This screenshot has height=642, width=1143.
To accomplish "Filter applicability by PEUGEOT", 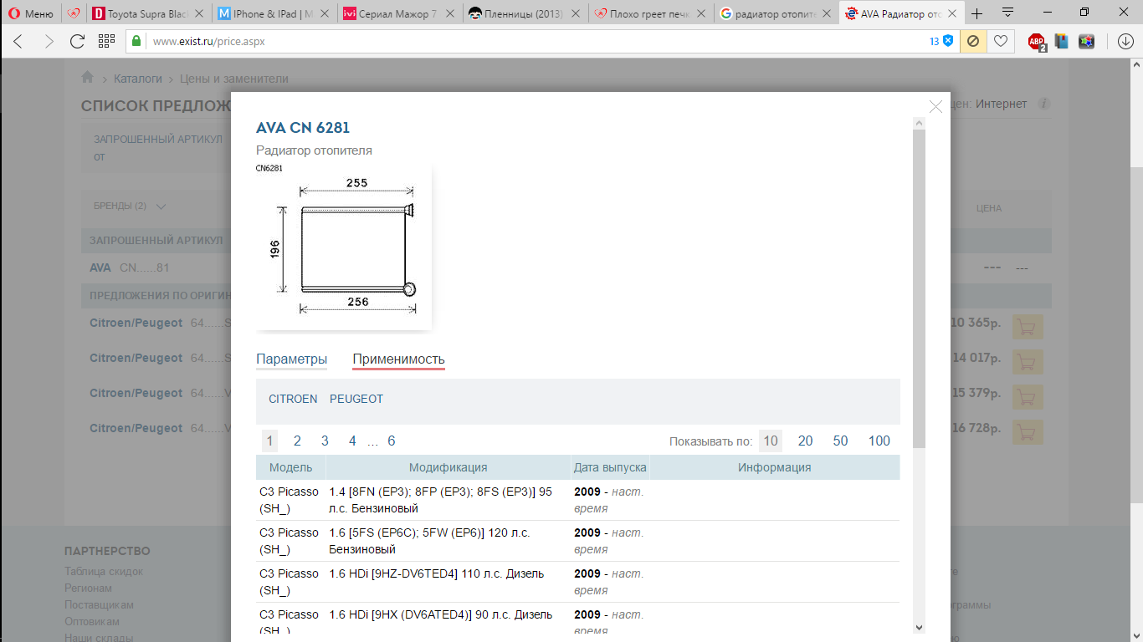I will (356, 399).
